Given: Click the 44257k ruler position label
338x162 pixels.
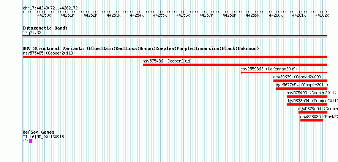Looking at the screenshot, I should (206, 16).
